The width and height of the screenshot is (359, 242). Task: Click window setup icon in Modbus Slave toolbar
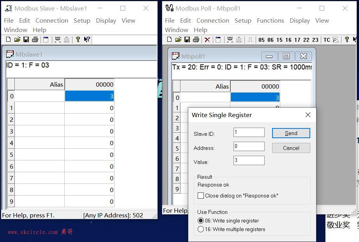[x=46, y=39]
